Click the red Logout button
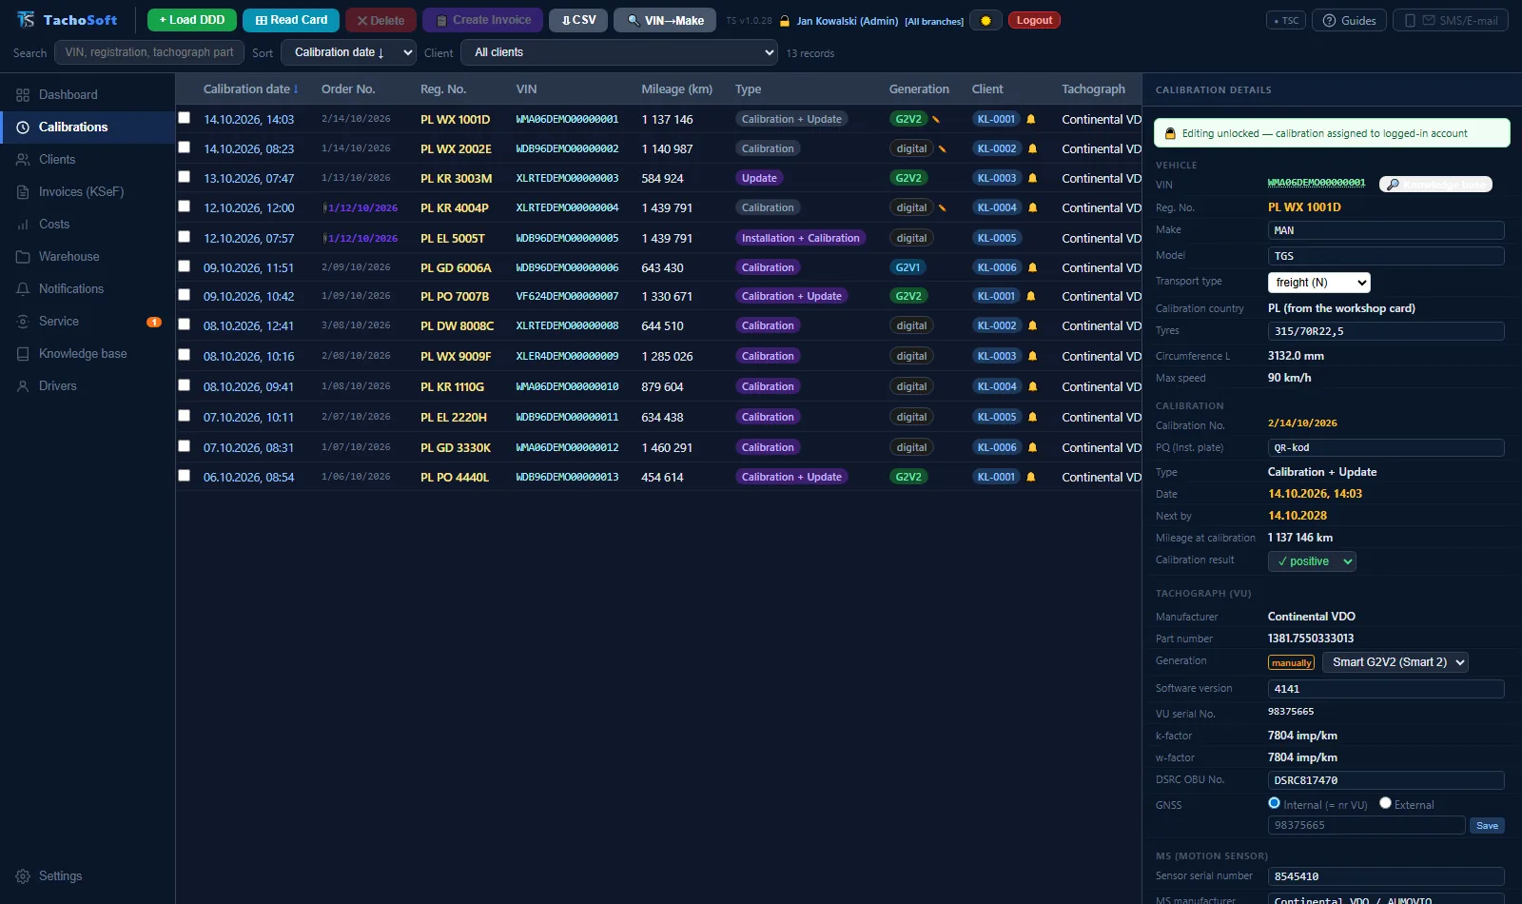The height and width of the screenshot is (904, 1522). tap(1034, 20)
